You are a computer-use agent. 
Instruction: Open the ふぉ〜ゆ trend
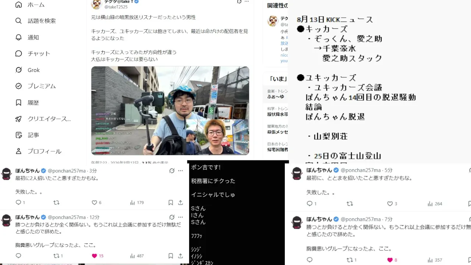[x=276, y=96]
